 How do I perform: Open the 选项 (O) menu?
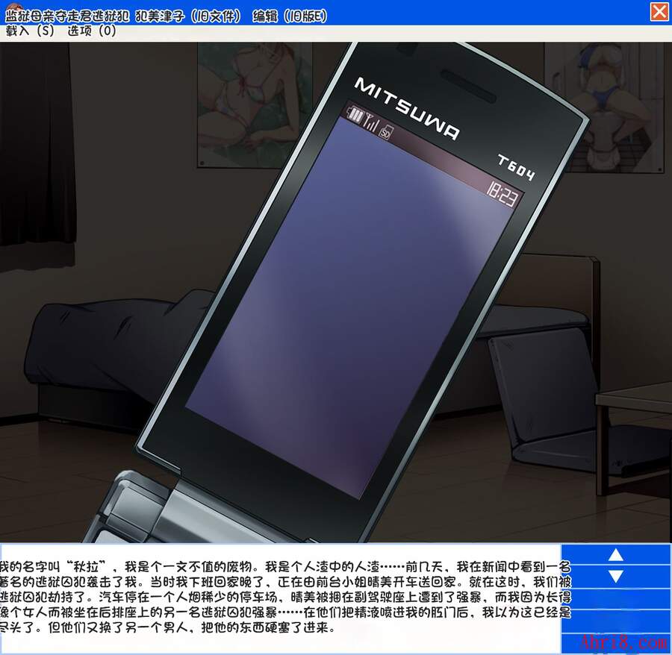(92, 31)
